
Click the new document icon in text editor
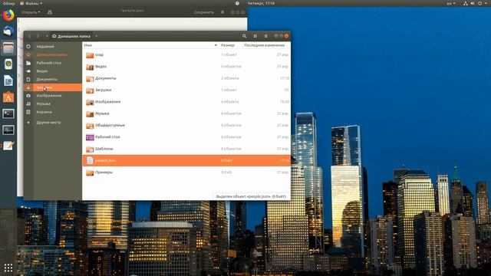coord(50,12)
